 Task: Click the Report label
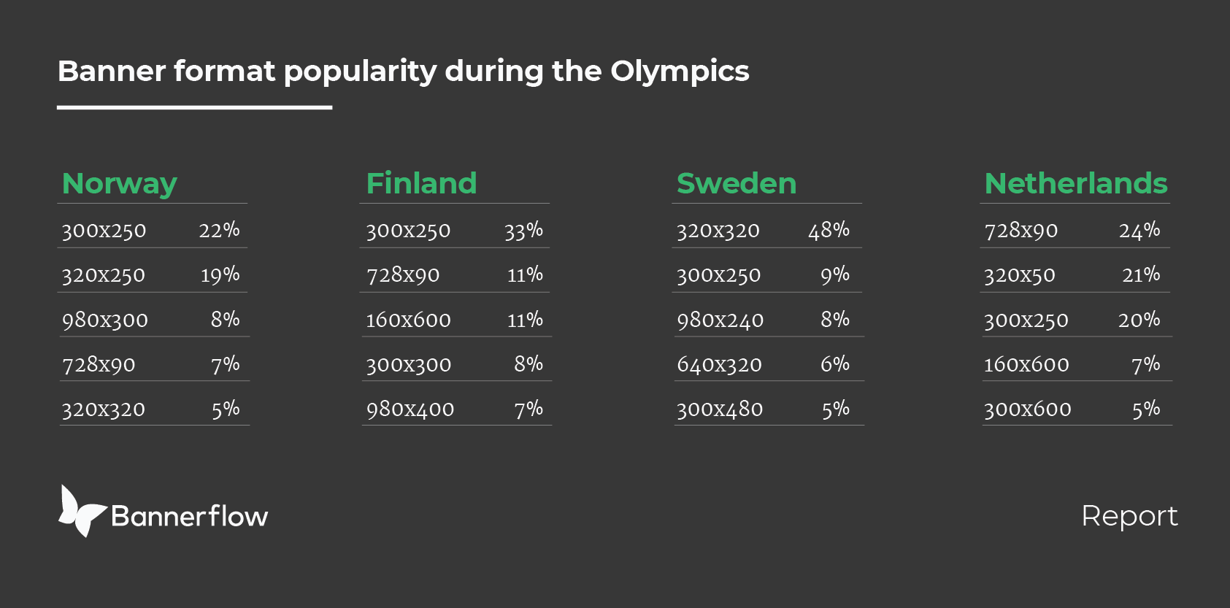(1129, 516)
